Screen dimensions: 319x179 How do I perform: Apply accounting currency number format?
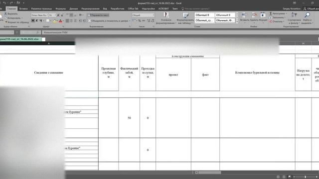point(134,21)
